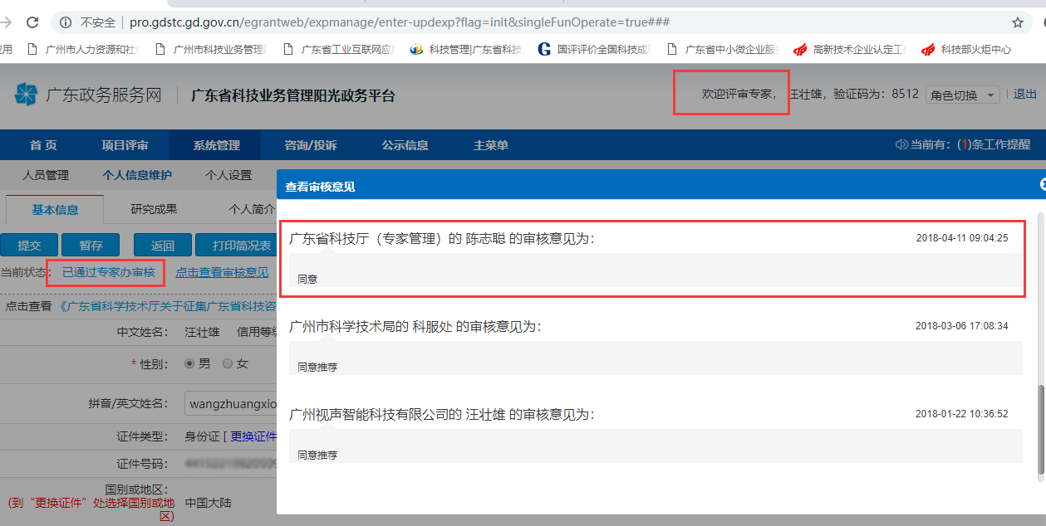Switch to the 研究成果 tab
Image resolution: width=1046 pixels, height=526 pixels.
(154, 209)
